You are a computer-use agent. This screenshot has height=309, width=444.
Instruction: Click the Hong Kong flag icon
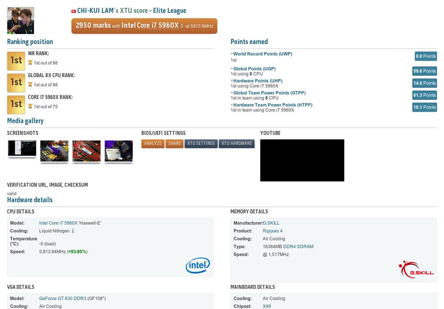click(x=74, y=11)
